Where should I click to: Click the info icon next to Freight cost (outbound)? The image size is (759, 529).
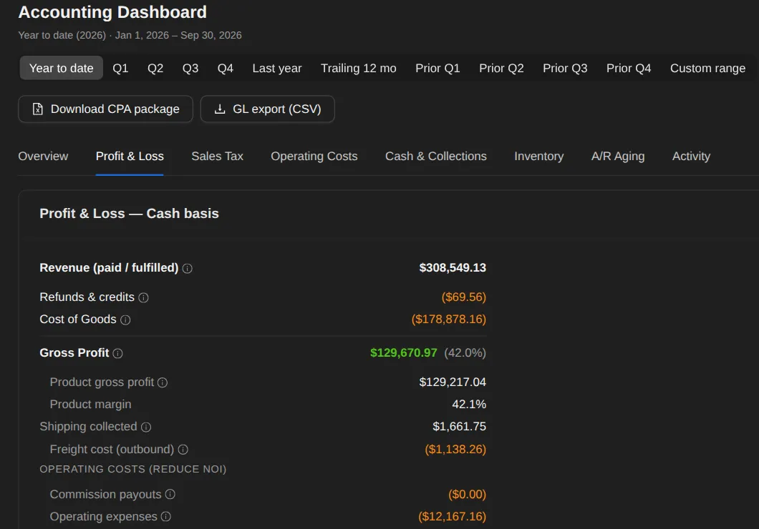coord(183,450)
